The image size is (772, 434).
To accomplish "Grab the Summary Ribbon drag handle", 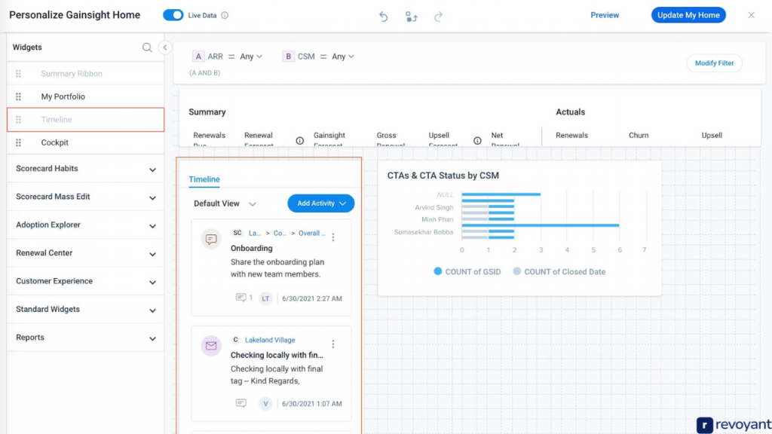I will [18, 74].
